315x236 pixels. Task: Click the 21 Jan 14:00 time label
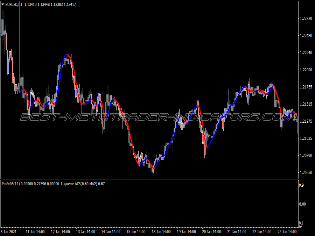pyautogui.click(x=237, y=232)
